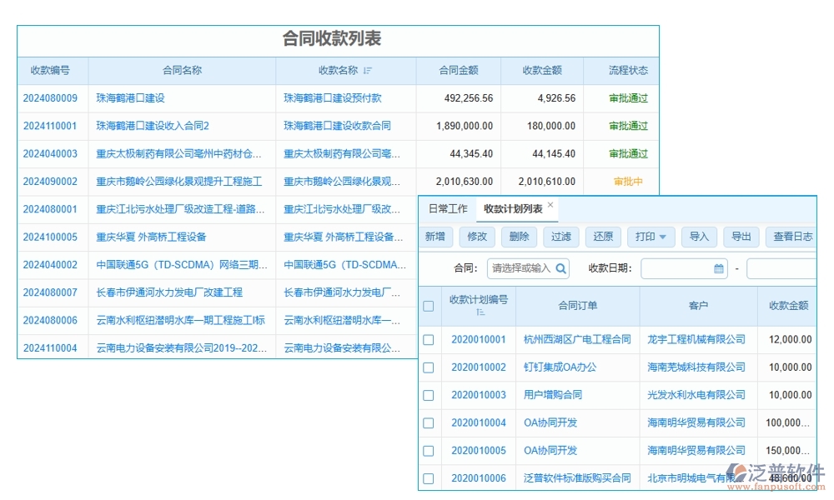Click the 合同 请选择或输入 field
The image size is (834, 500).
521,268
